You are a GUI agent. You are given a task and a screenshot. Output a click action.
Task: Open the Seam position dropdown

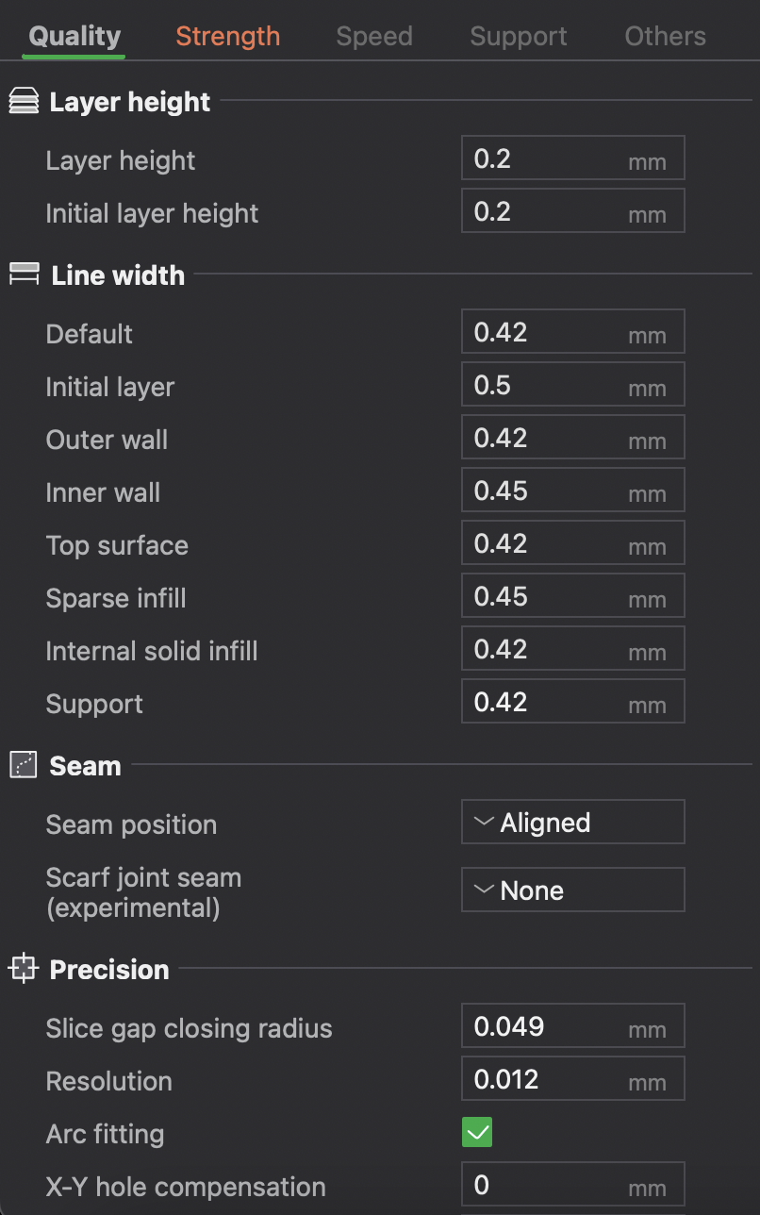[572, 823]
